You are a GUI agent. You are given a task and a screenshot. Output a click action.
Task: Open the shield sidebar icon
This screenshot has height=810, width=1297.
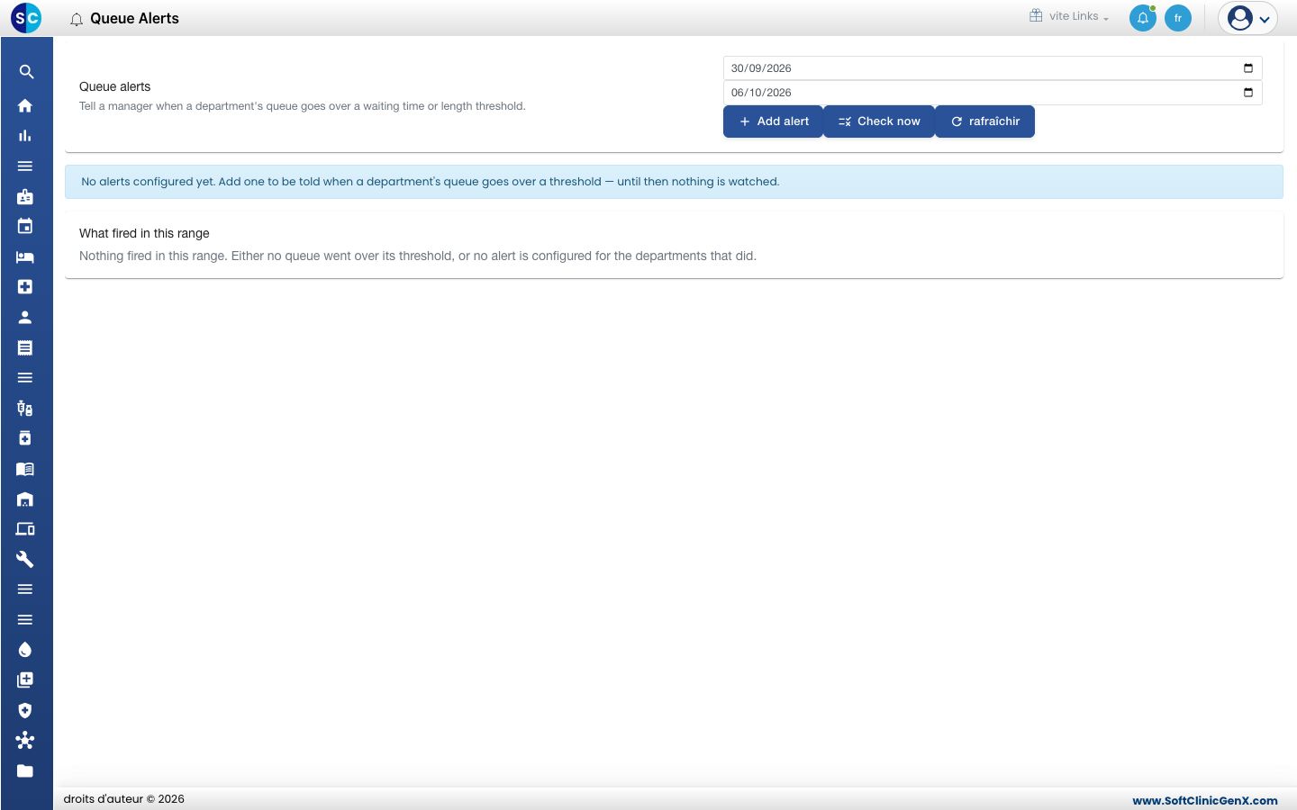pyautogui.click(x=25, y=710)
